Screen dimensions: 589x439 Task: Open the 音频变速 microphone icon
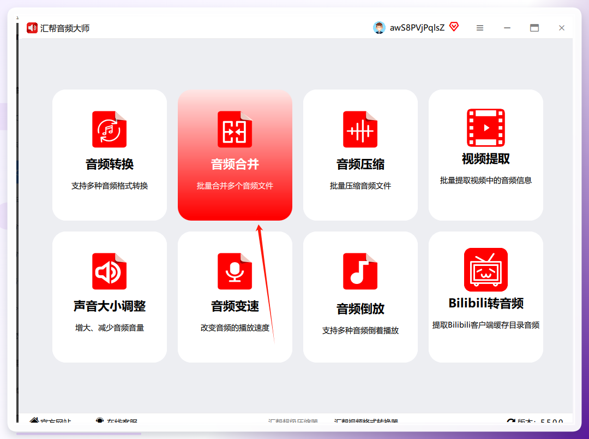pos(235,271)
